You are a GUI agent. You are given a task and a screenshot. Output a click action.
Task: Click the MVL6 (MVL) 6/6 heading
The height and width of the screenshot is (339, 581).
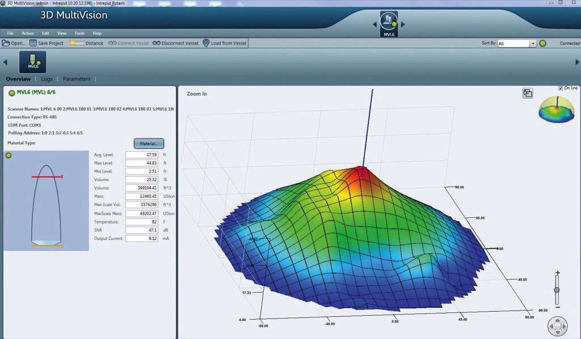click(x=36, y=92)
